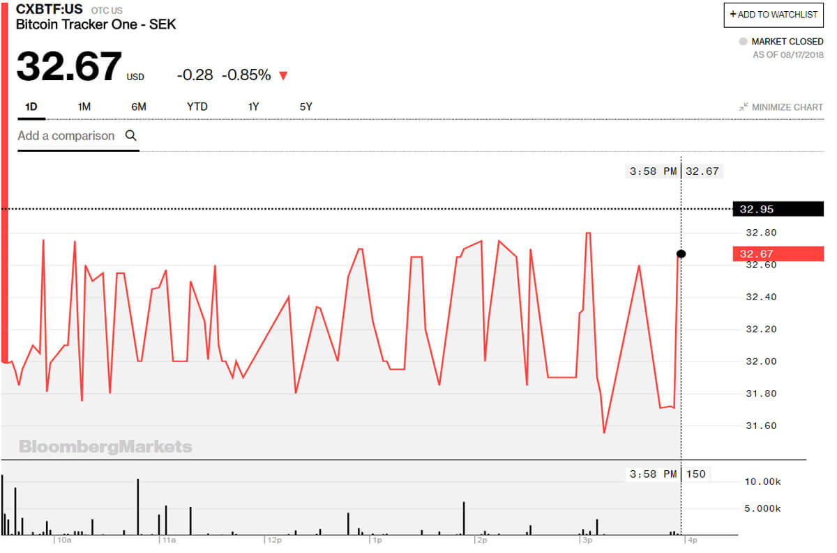Click the red 32.67 current price label

coord(778,254)
